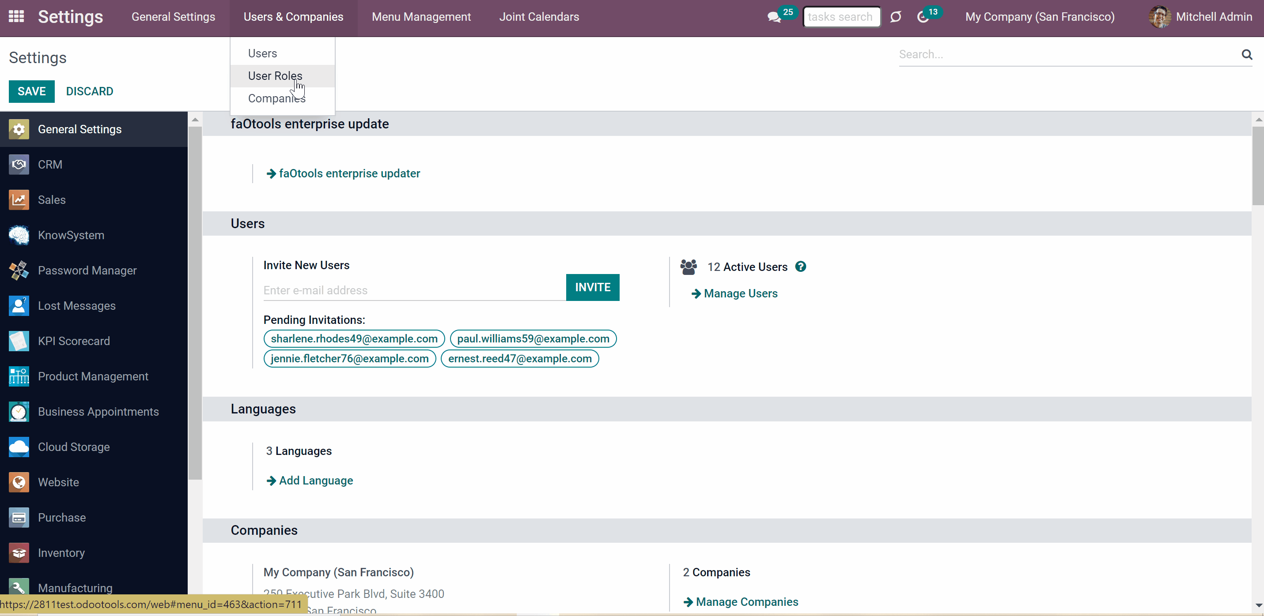1264x616 pixels.
Task: Select the KnowSystem brain icon
Action: [19, 236]
